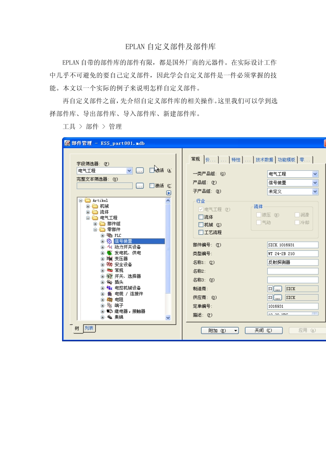Expand the 部件组 tree node
This screenshot has width=326, height=461.
pyautogui.click(x=95, y=224)
